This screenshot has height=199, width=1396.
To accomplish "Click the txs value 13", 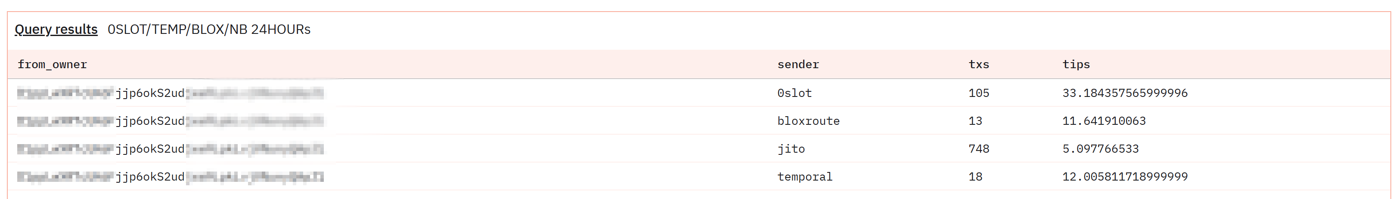I will click(x=975, y=121).
